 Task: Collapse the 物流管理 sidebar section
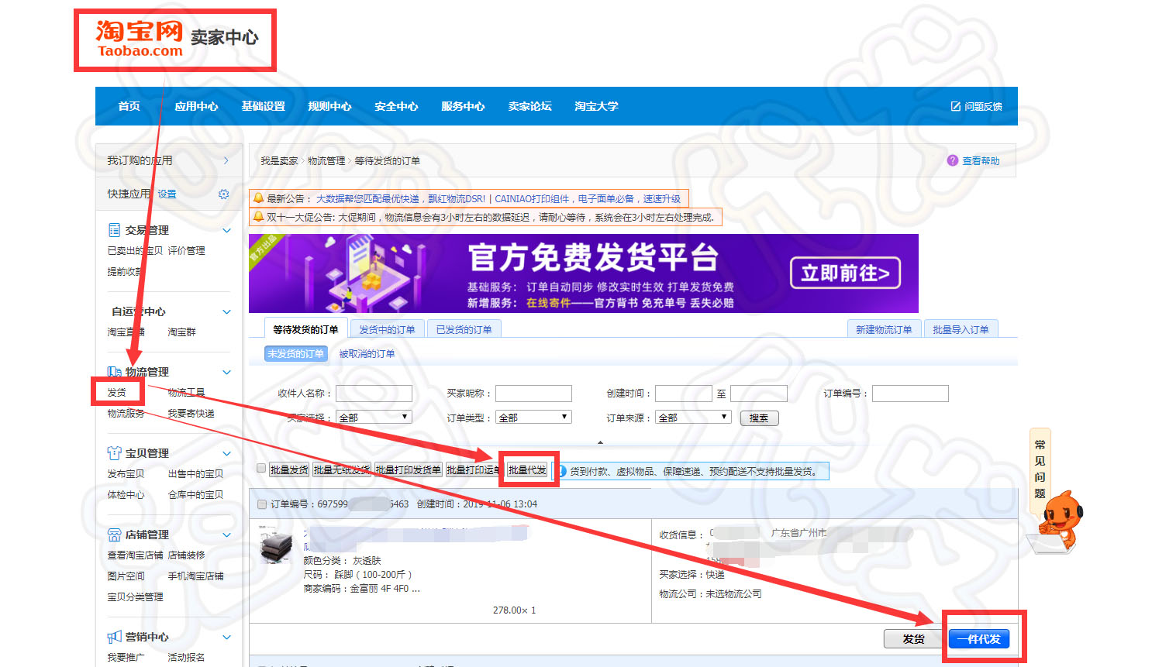tap(226, 372)
